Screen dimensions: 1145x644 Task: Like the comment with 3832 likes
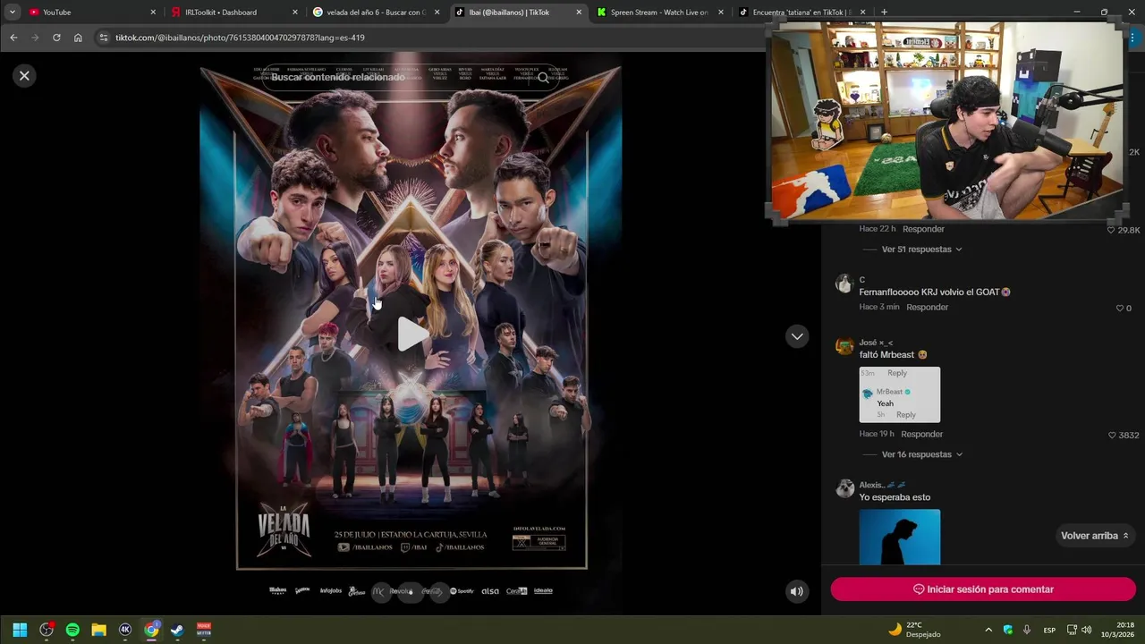click(1112, 436)
